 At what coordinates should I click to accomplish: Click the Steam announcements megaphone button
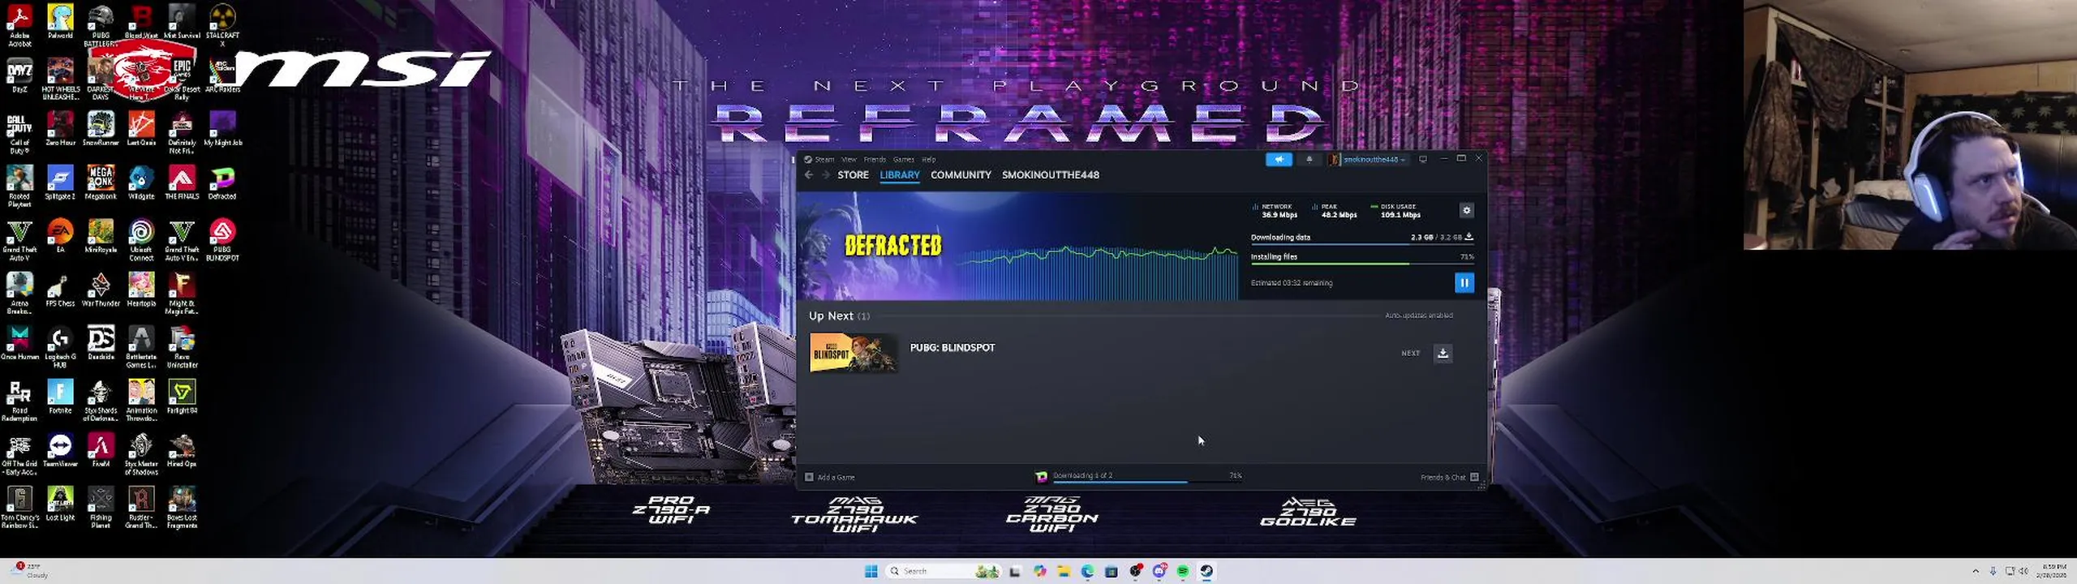point(1279,159)
